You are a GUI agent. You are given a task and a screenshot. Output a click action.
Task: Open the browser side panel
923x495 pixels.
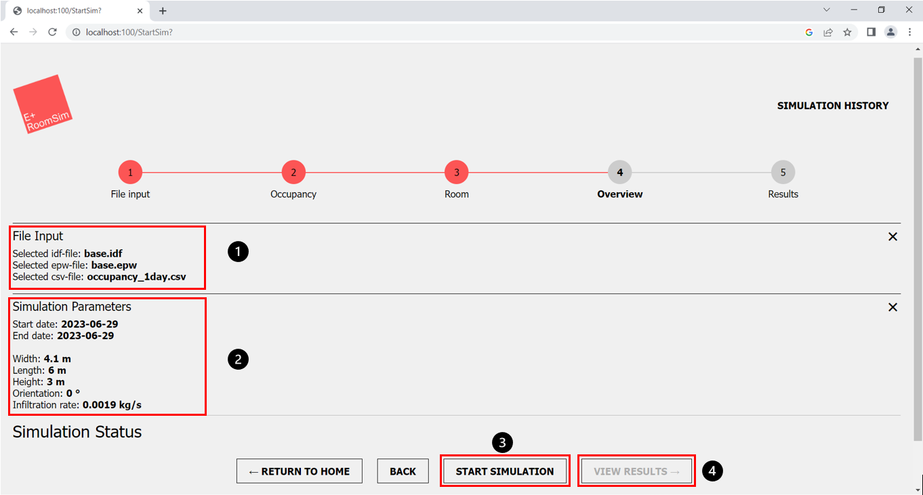click(x=871, y=32)
